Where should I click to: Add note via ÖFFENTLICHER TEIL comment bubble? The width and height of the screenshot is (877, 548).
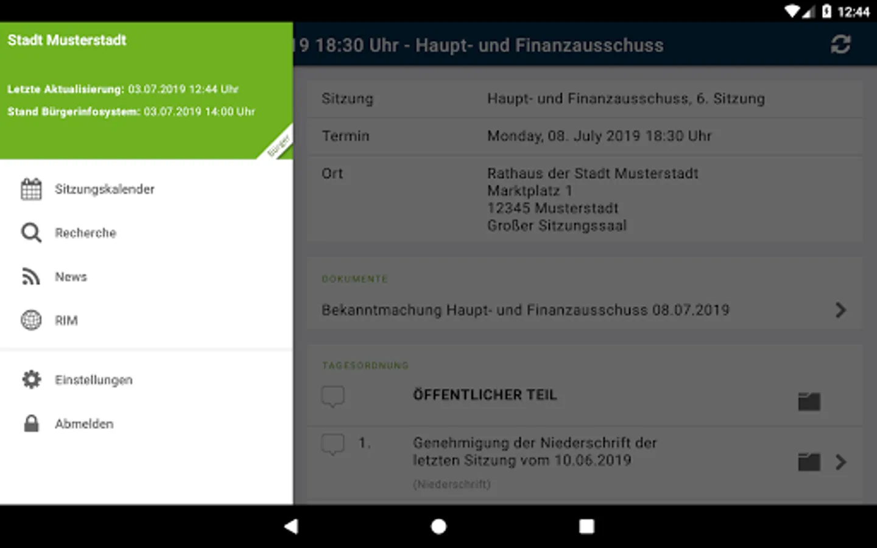click(x=333, y=396)
